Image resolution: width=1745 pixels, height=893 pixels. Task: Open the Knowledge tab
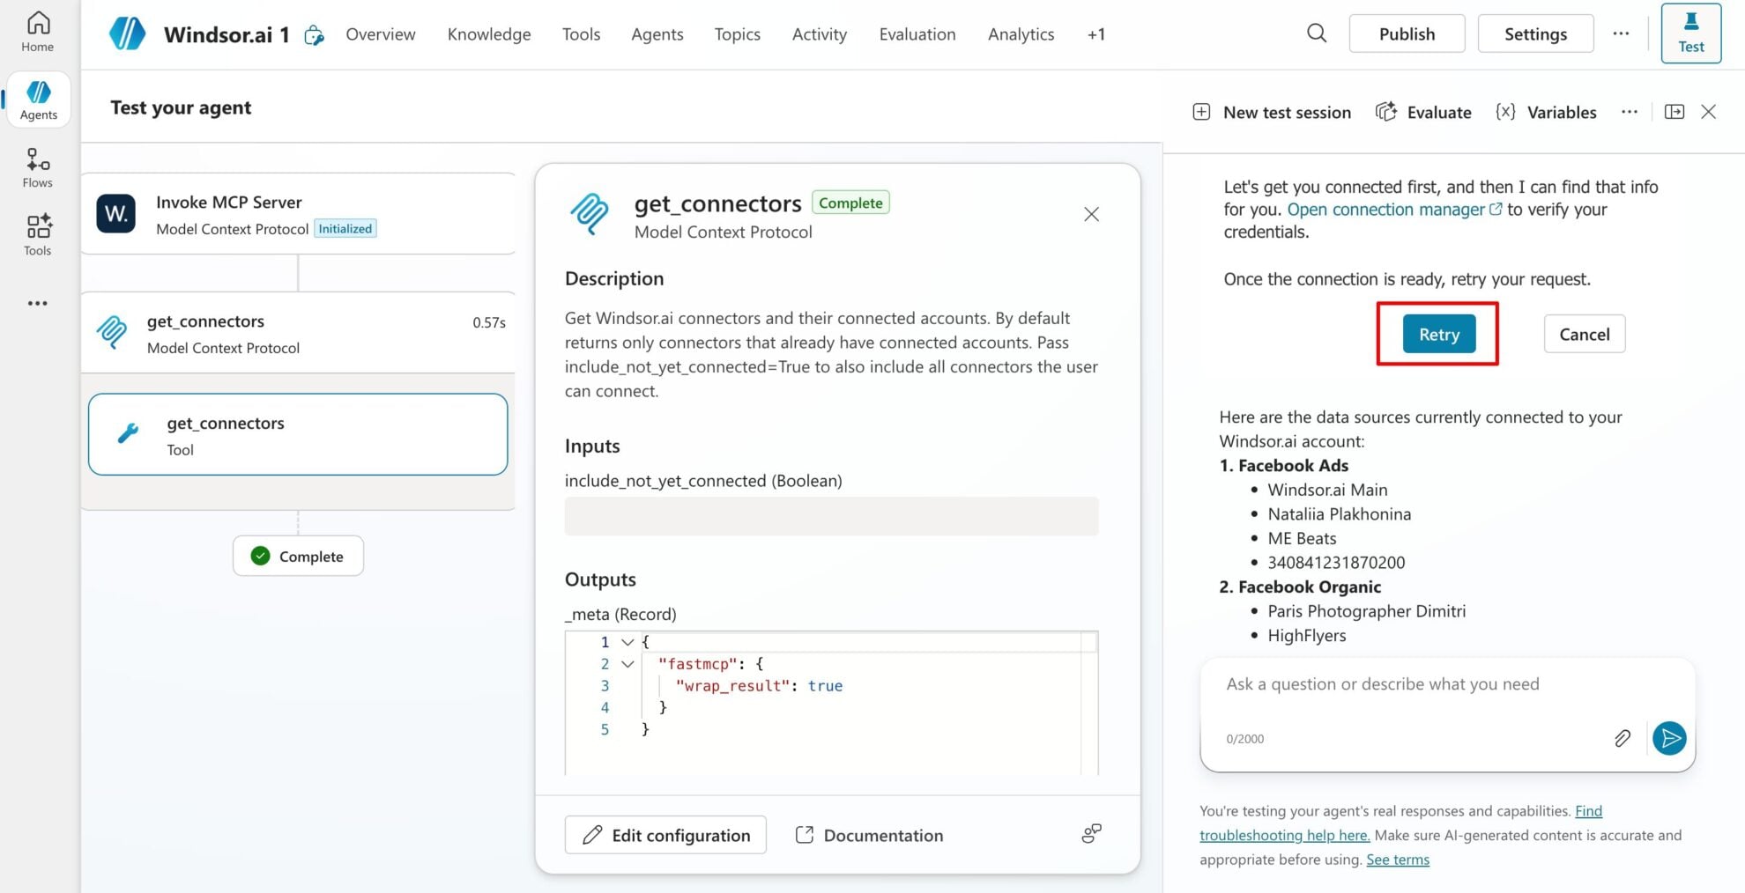(x=489, y=33)
